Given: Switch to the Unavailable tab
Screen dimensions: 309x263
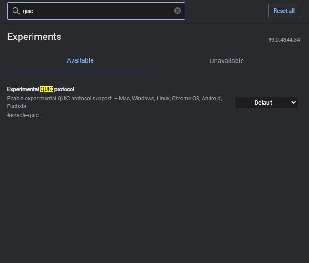Looking at the screenshot, I should pyautogui.click(x=227, y=61).
